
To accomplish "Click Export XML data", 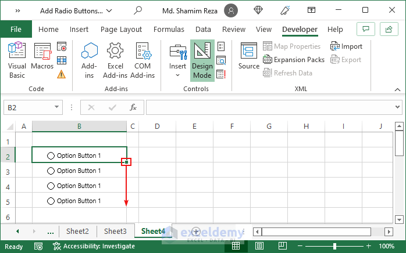I will pos(346,60).
